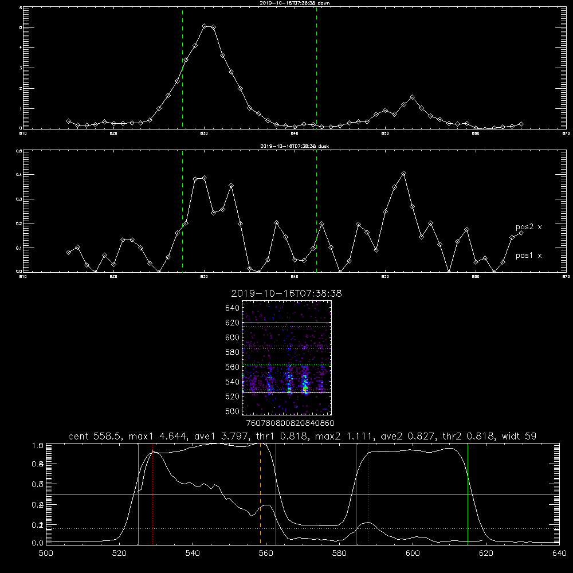Click the '580' x-axis label of bottom plot
573x573 pixels.
click(x=339, y=554)
